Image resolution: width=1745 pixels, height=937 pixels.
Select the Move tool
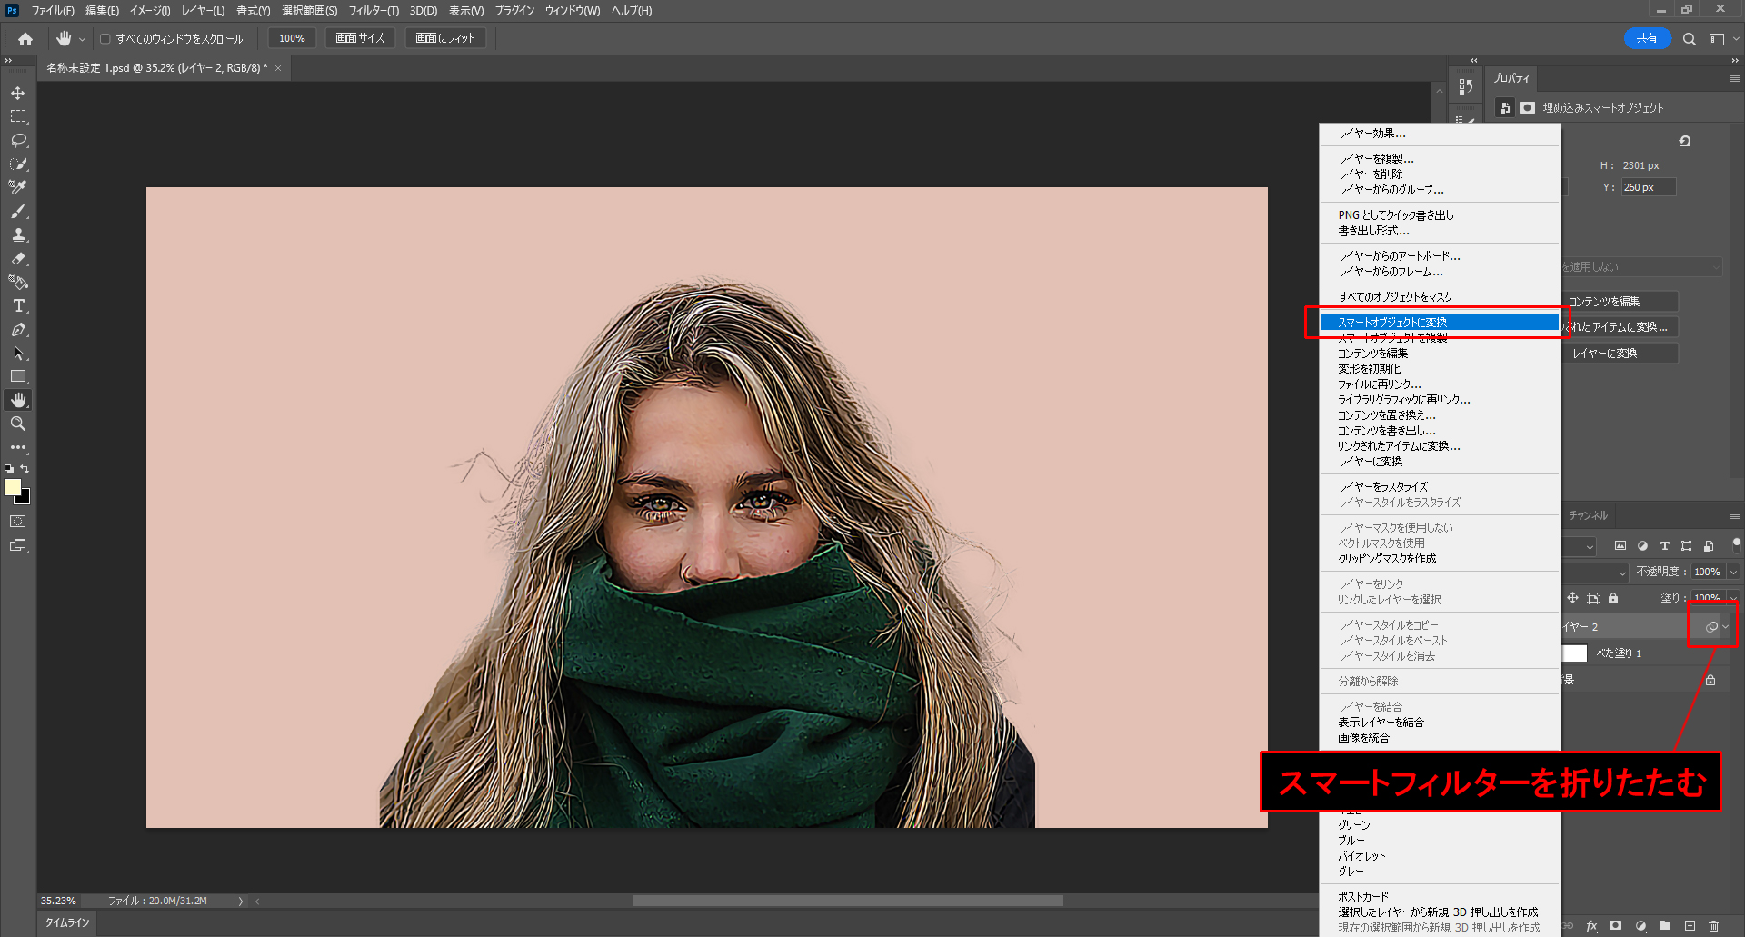[18, 94]
